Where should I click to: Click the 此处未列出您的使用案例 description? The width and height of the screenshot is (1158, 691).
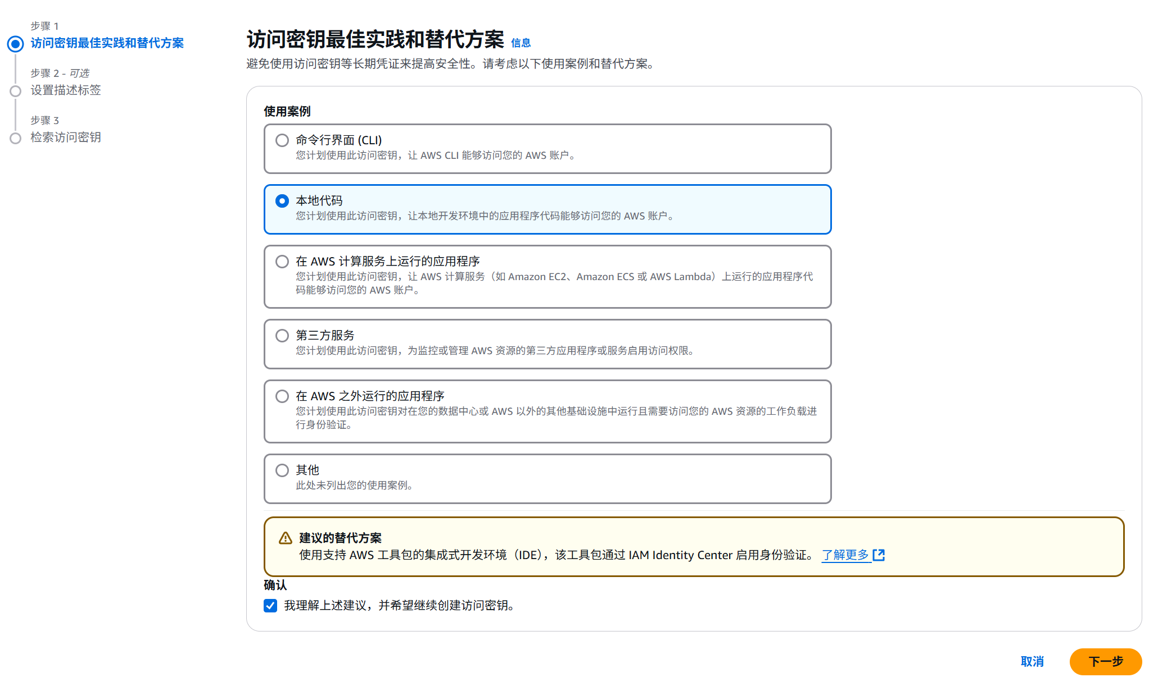tap(355, 486)
